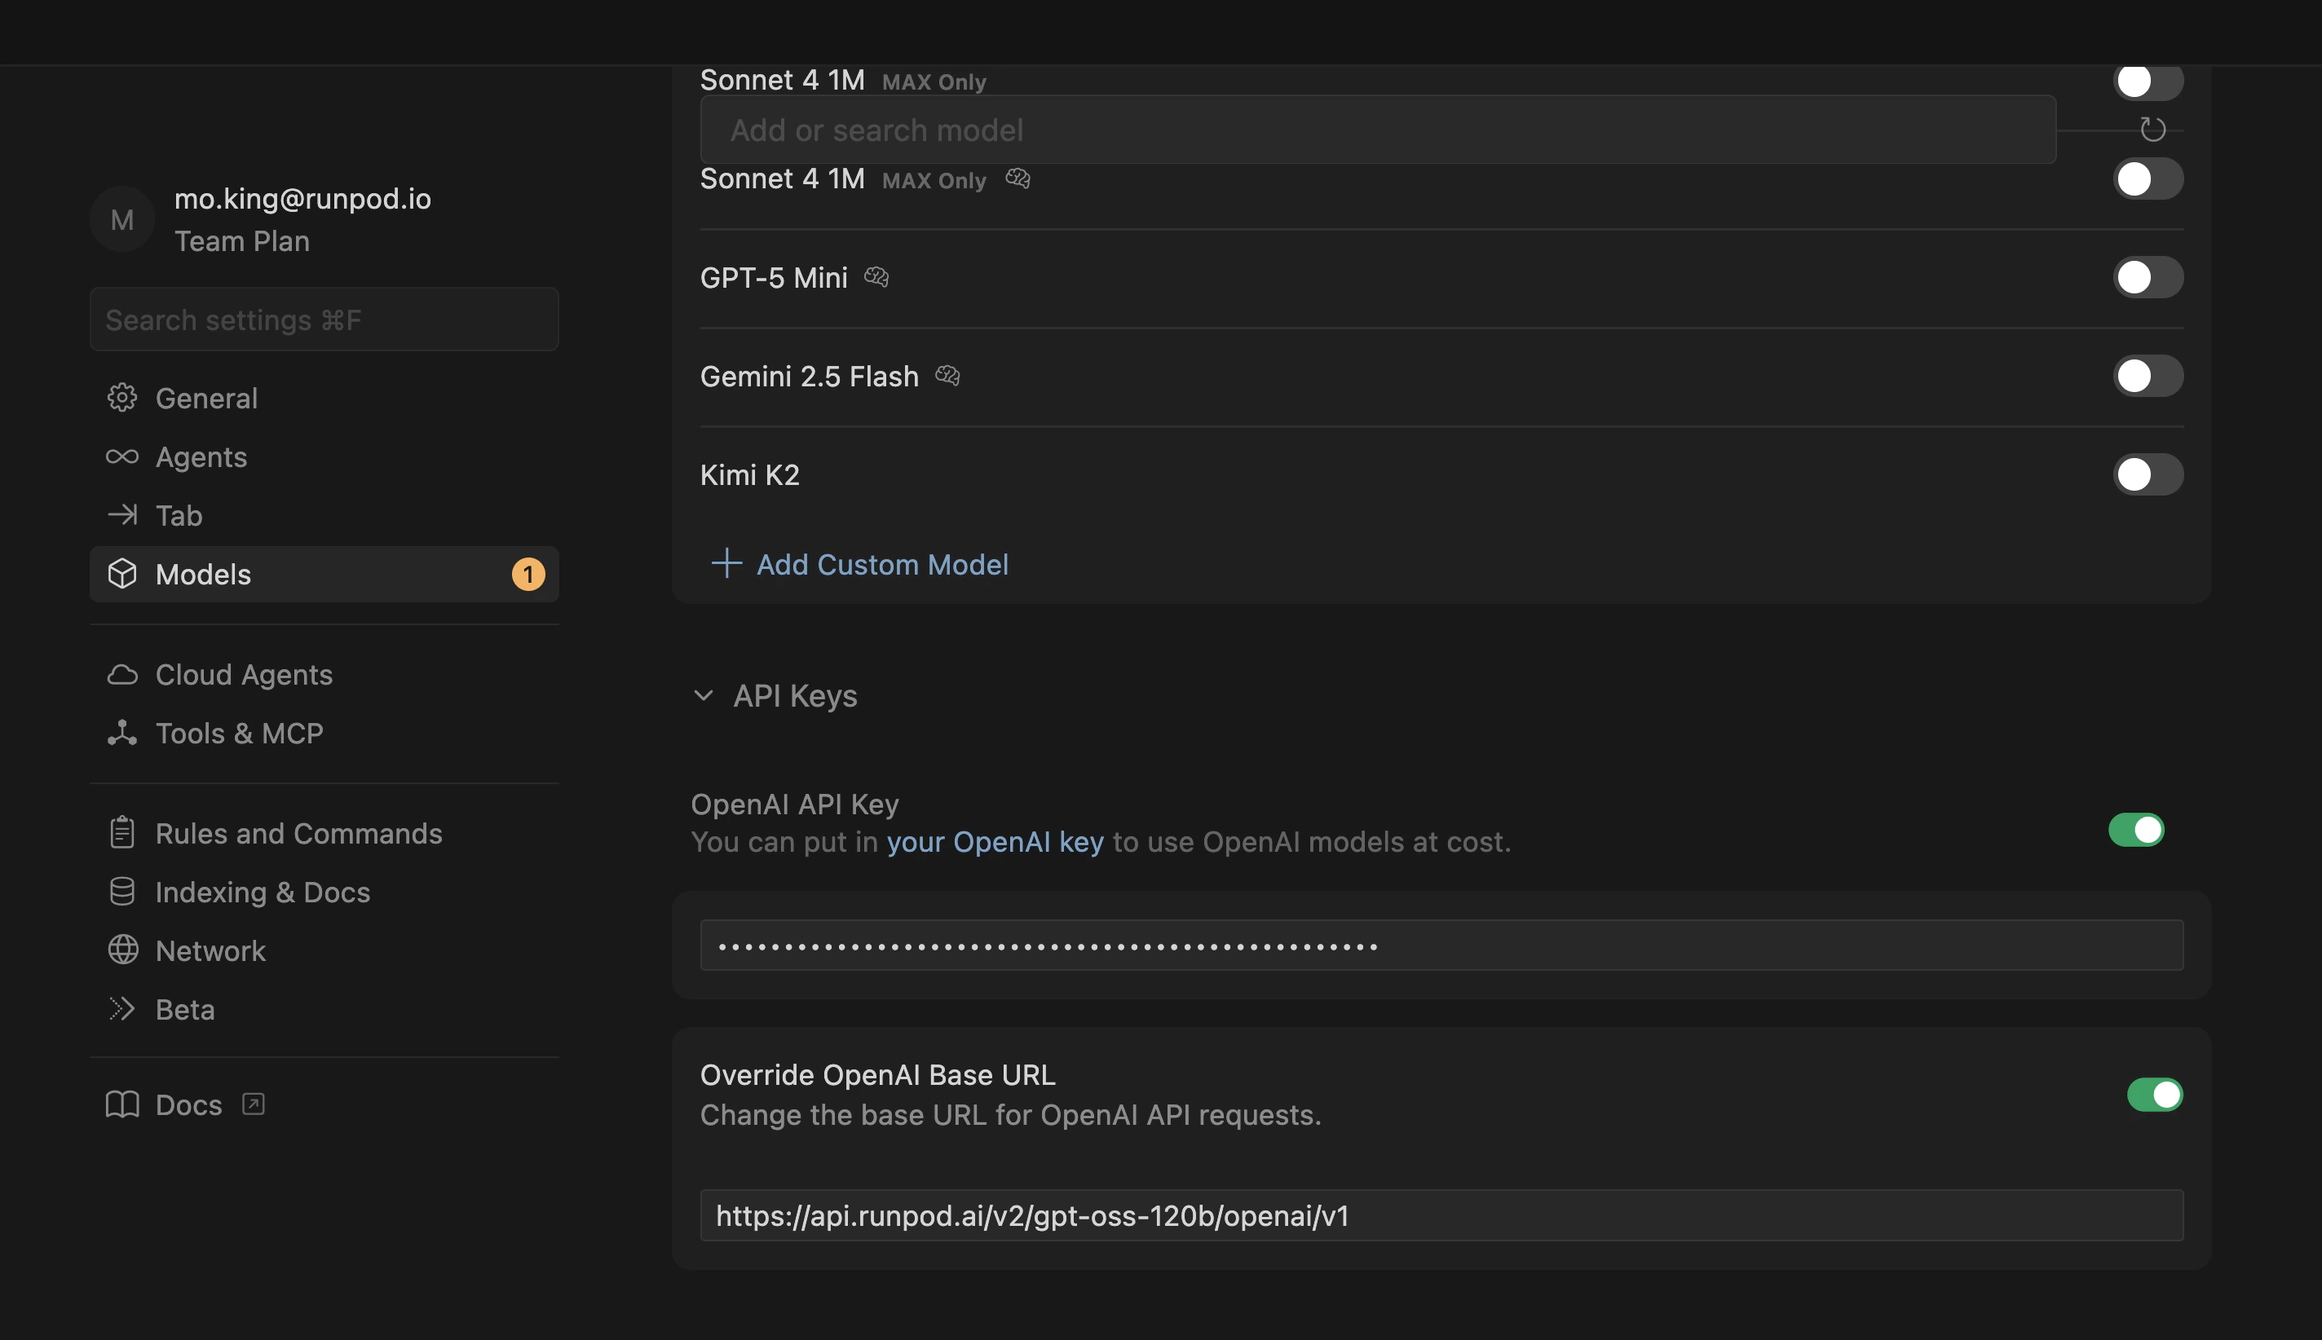Follow the "your OpenAI key" link
This screenshot has width=2322, height=1340.
pyautogui.click(x=995, y=842)
